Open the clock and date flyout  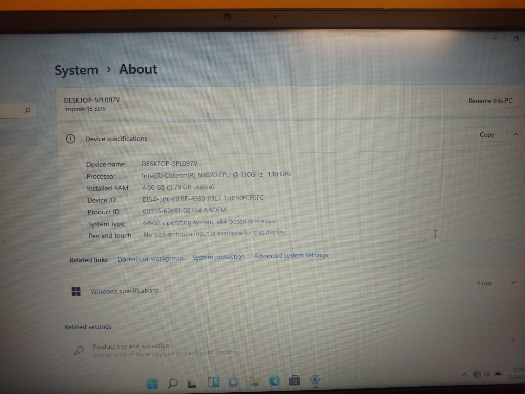(517, 373)
